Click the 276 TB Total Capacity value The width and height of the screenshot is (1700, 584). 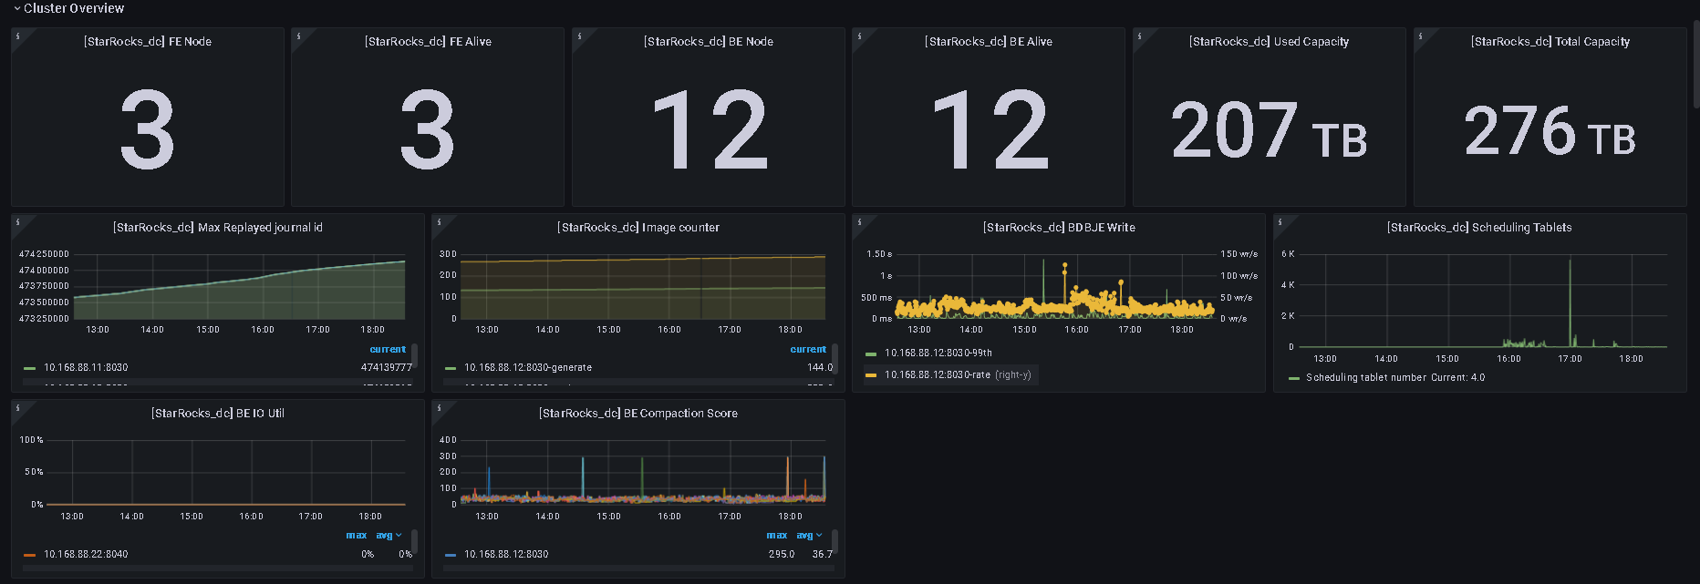(x=1550, y=129)
